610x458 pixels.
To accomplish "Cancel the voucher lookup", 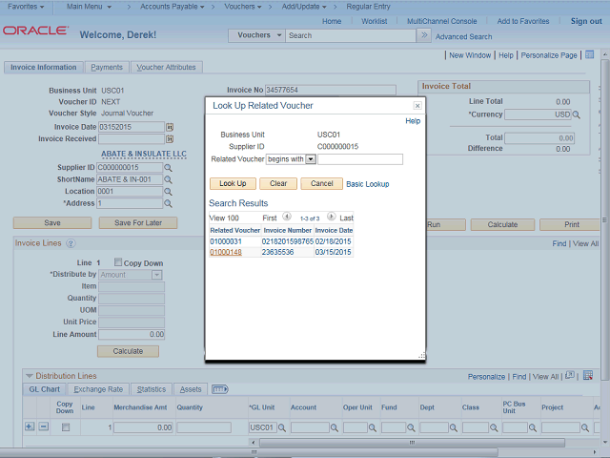I will [322, 183].
